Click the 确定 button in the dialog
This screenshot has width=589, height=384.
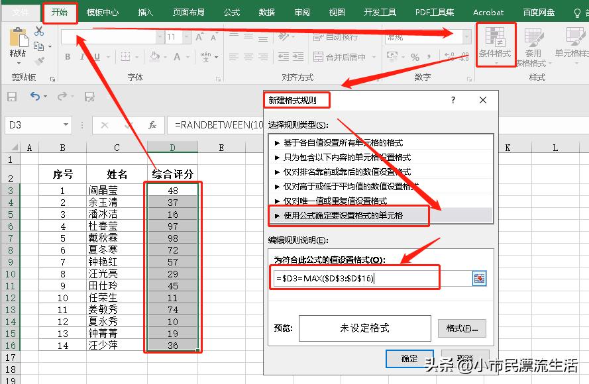click(409, 359)
